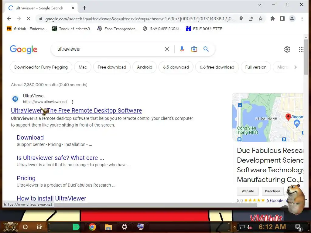Open the green notes app on taskbar
Viewport: 311px width, 233px height.
pyautogui.click(x=76, y=227)
